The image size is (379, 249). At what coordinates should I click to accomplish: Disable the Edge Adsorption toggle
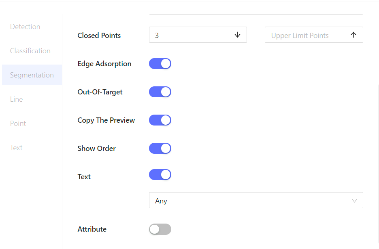point(160,63)
